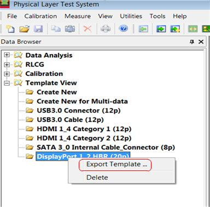Click the blue Help question mark icon
This screenshot has height=207, width=210.
tap(124, 28)
